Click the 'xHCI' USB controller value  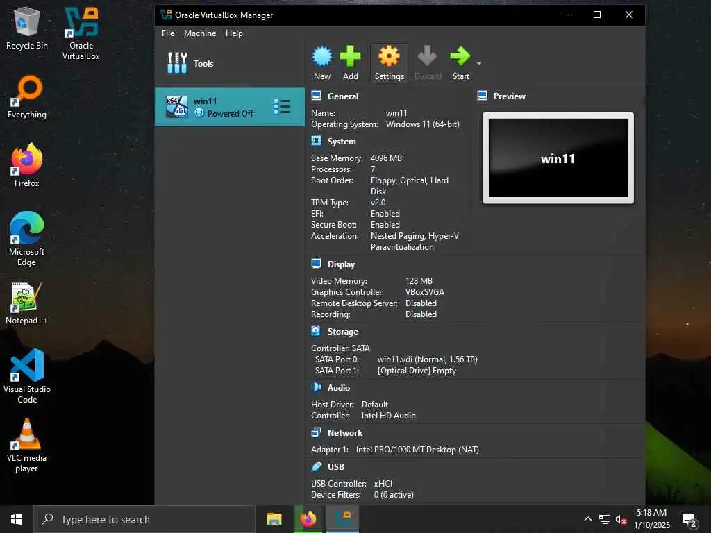coord(383,484)
